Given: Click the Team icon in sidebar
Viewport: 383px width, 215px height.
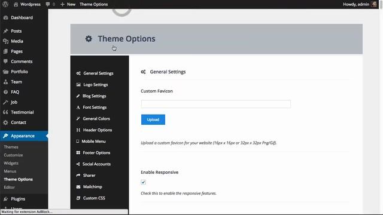Looking at the screenshot, I should [5, 82].
